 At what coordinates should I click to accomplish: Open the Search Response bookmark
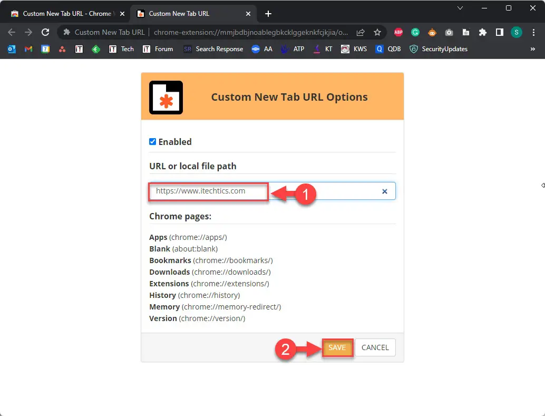[213, 49]
